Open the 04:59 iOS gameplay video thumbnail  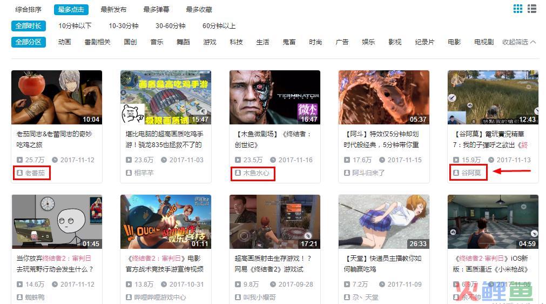click(493, 222)
